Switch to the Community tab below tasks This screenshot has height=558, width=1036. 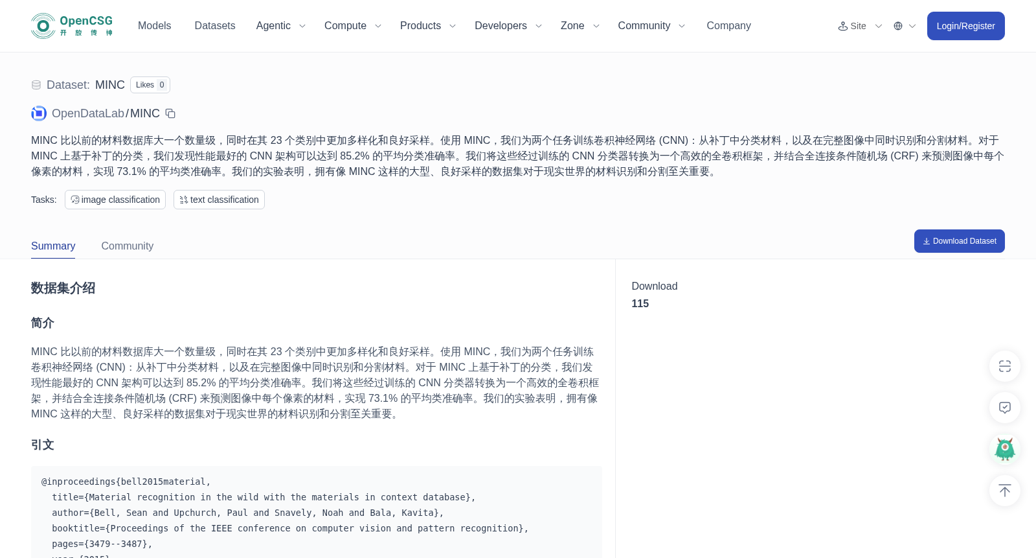[128, 246]
